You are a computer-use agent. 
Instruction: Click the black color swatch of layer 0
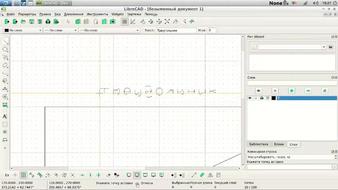(x=274, y=98)
